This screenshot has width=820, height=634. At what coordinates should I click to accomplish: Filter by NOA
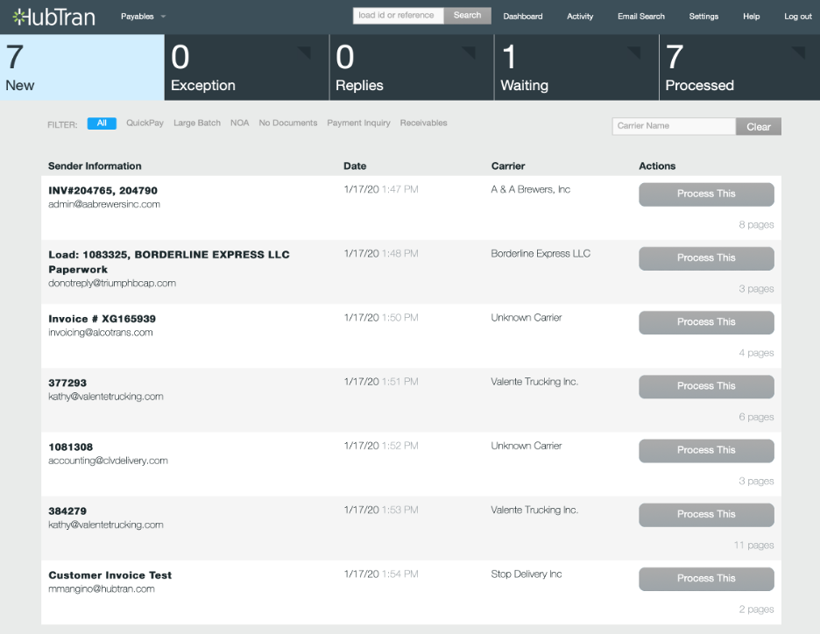[x=239, y=123]
